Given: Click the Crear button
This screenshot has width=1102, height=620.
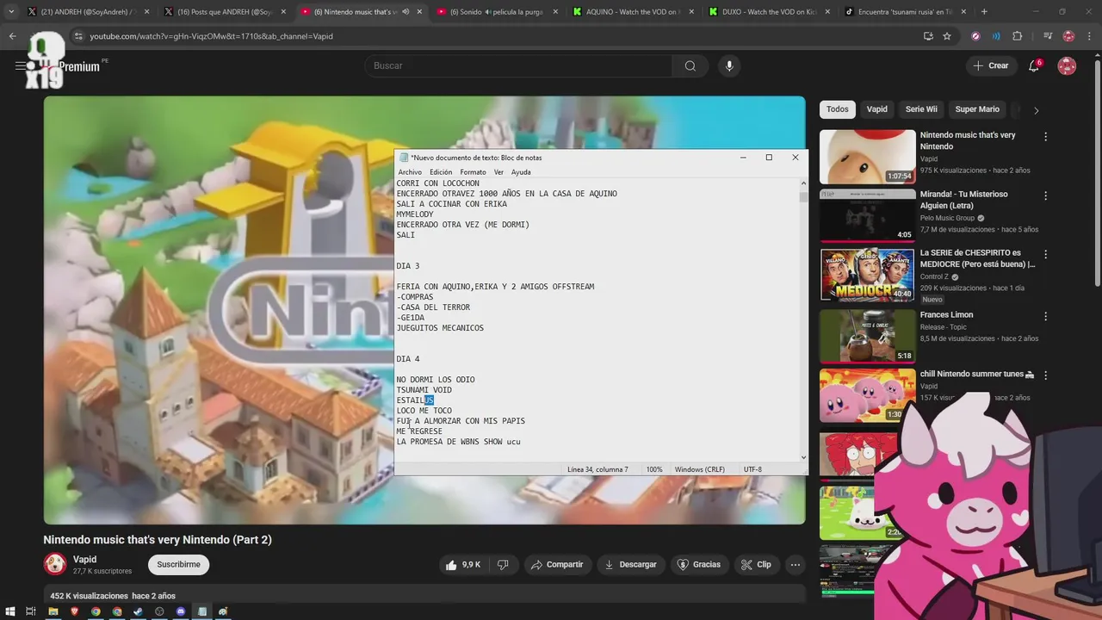Looking at the screenshot, I should (990, 65).
